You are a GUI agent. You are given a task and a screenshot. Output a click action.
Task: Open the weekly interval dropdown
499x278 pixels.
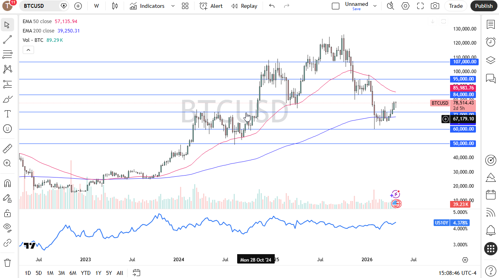(x=96, y=6)
